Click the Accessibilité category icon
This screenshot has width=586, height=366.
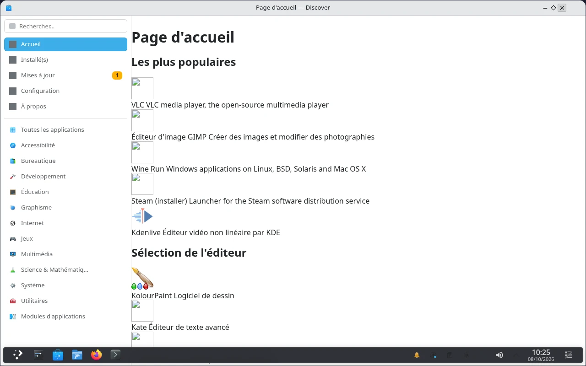[13, 145]
